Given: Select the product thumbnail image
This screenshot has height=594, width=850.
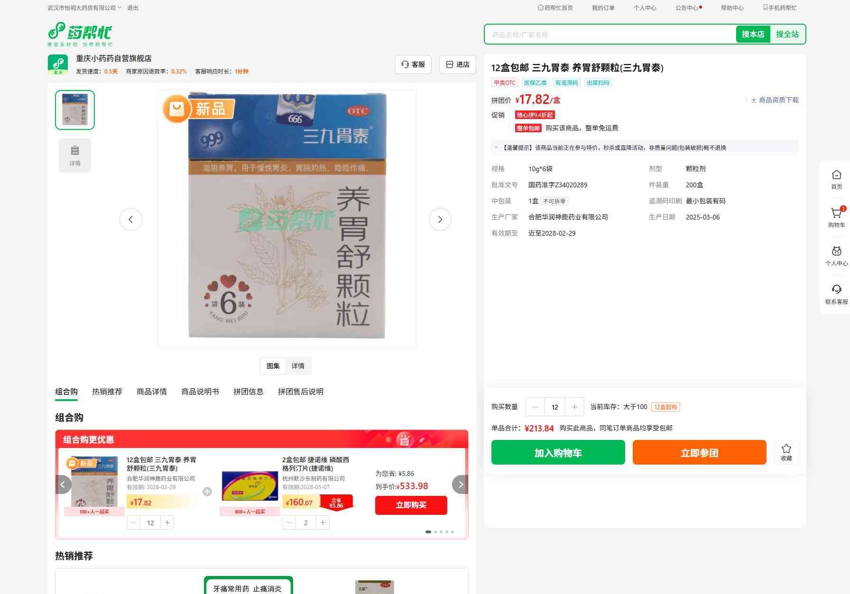Looking at the screenshot, I should (x=75, y=110).
